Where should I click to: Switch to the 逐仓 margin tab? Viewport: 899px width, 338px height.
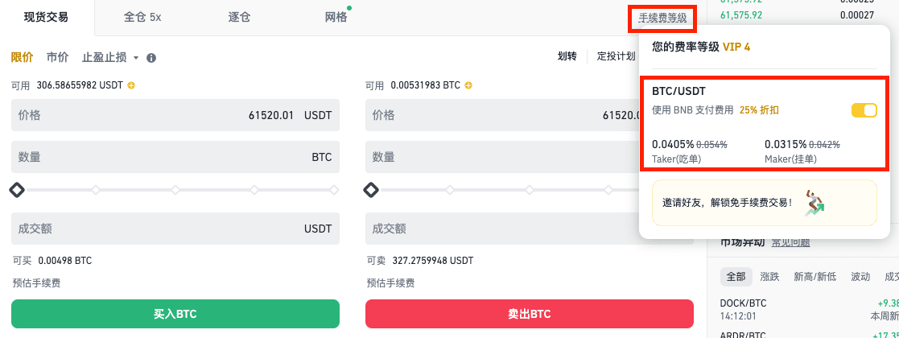(x=239, y=17)
